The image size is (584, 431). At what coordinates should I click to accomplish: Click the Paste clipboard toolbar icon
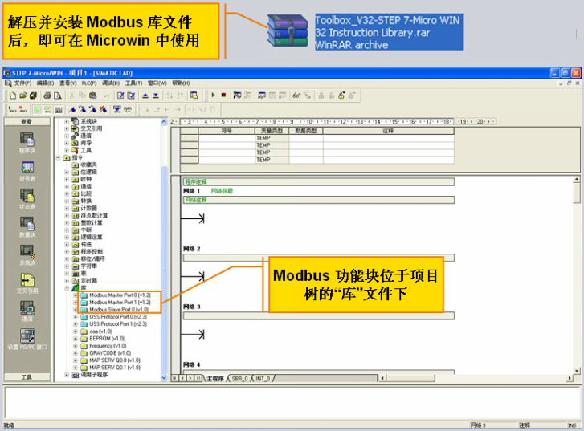pyautogui.click(x=92, y=96)
